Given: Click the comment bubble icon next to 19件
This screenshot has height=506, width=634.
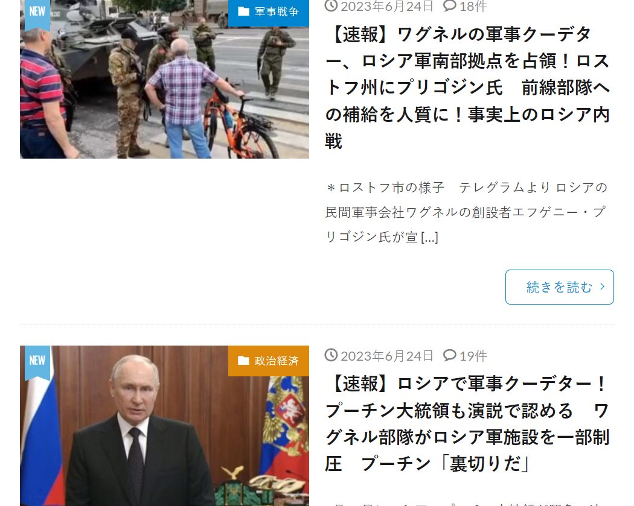Looking at the screenshot, I should [x=450, y=355].
